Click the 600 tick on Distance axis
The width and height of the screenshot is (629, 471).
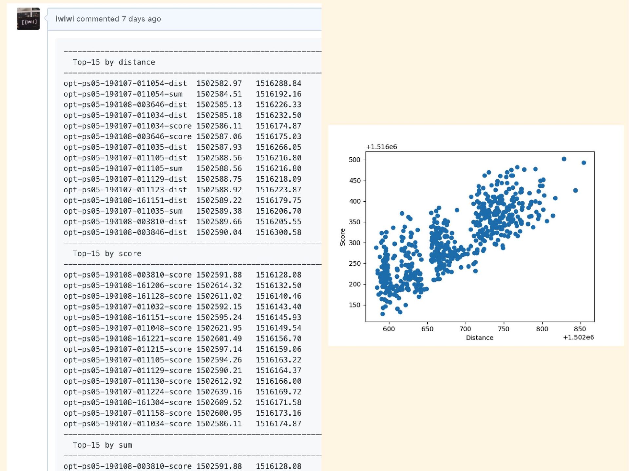(389, 329)
